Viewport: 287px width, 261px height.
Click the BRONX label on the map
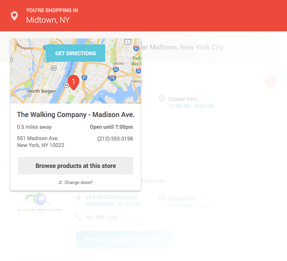pyautogui.click(x=119, y=63)
